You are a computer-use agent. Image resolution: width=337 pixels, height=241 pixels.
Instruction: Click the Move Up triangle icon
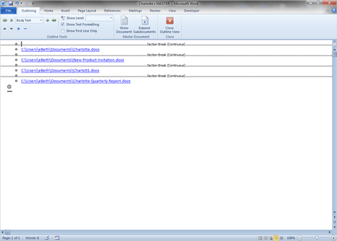click(x=5, y=29)
